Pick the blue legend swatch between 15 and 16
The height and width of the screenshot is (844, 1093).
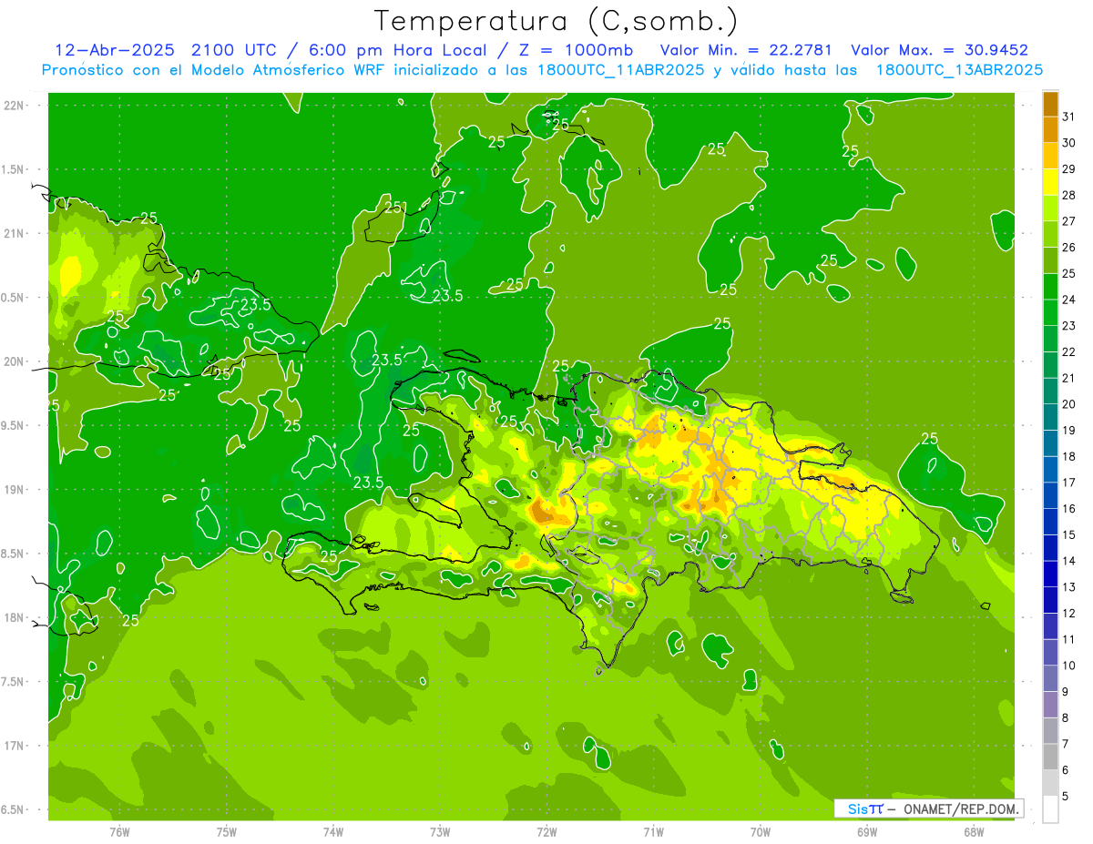pyautogui.click(x=1050, y=522)
